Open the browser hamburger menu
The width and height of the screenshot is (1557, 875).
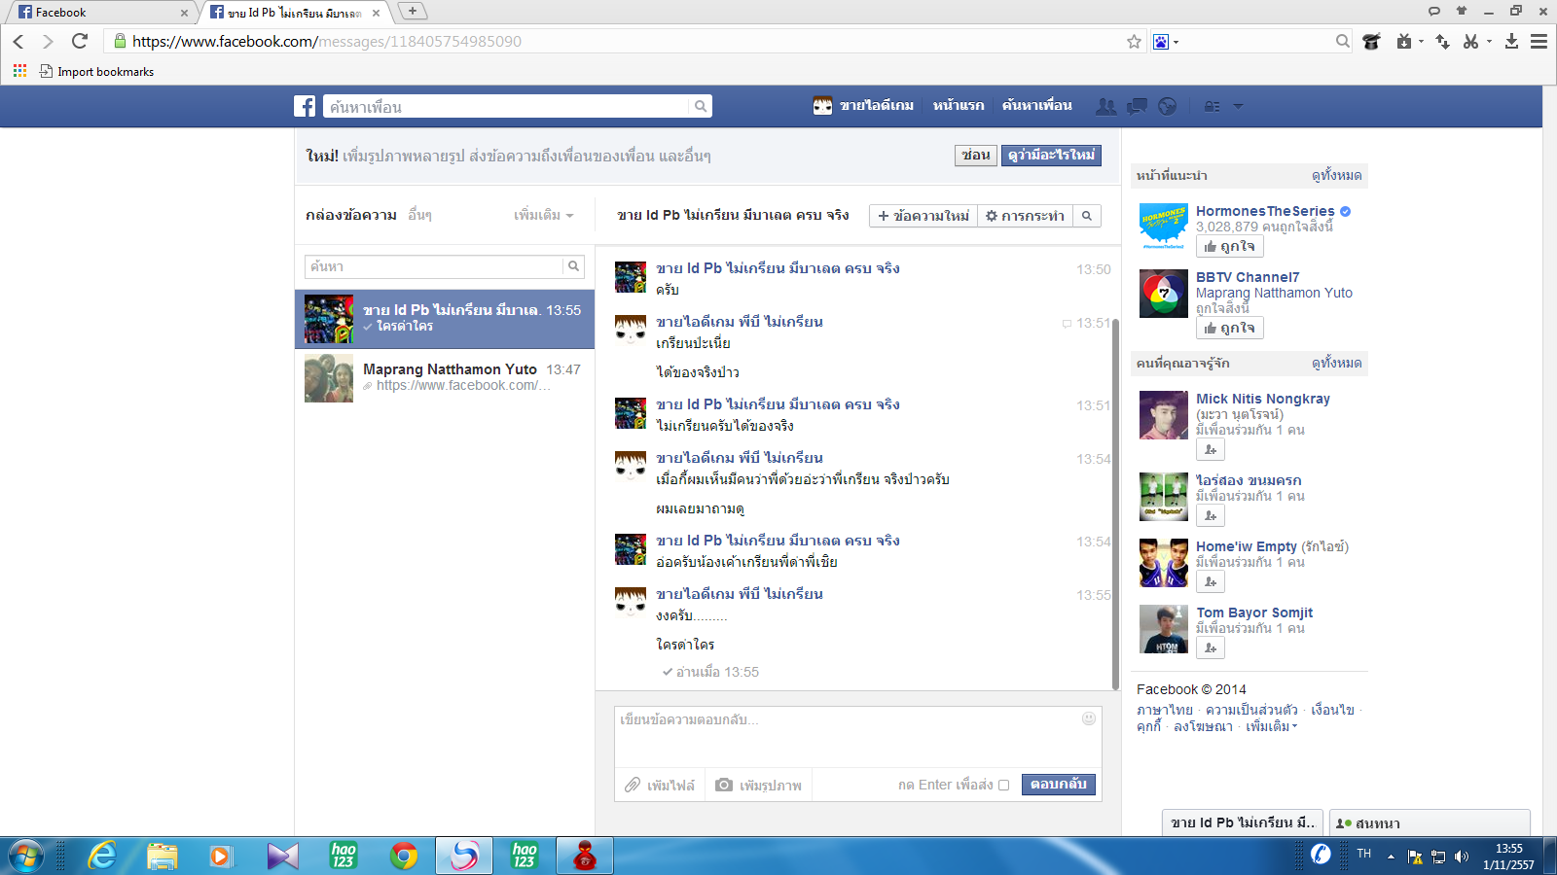1539,41
